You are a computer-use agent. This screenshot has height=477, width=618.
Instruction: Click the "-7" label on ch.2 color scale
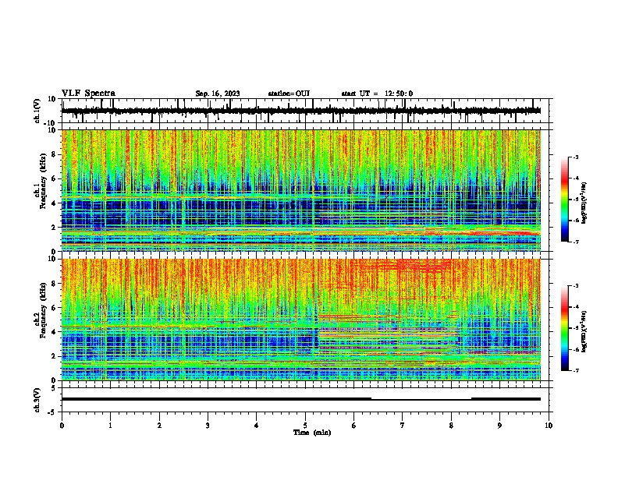coord(575,370)
